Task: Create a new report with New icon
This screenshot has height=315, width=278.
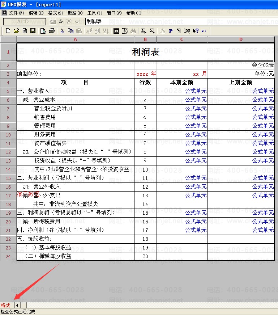Action: 8,31
